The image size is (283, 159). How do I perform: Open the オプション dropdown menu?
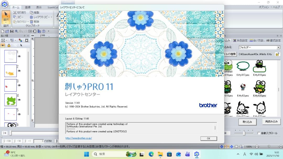(265, 7)
